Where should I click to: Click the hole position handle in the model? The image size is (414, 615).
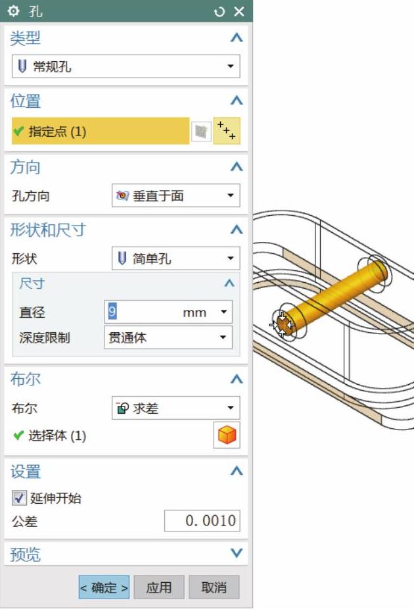pyautogui.click(x=283, y=324)
